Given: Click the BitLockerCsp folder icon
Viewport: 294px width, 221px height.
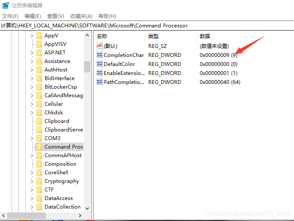Looking at the screenshot, I should pos(39,87).
